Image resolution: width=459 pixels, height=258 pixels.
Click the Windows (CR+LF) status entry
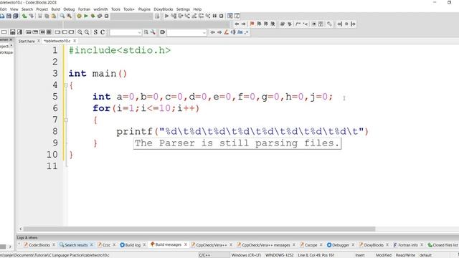[246, 255]
